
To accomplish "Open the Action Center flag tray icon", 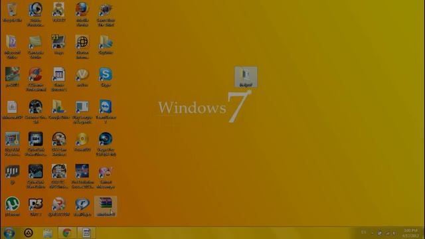I will [x=380, y=233].
